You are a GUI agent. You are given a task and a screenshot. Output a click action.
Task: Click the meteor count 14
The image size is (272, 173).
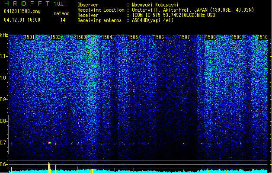pos(63,20)
